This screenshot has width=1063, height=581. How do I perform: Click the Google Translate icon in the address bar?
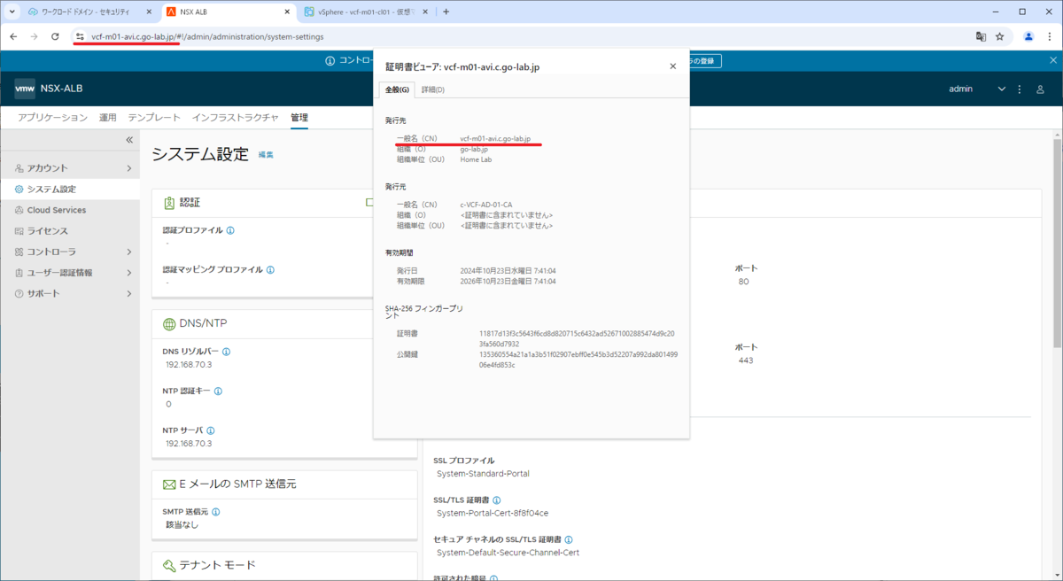point(981,36)
